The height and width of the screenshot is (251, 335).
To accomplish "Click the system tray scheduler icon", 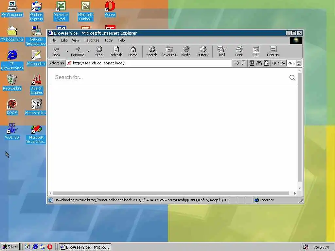I will (305, 247).
